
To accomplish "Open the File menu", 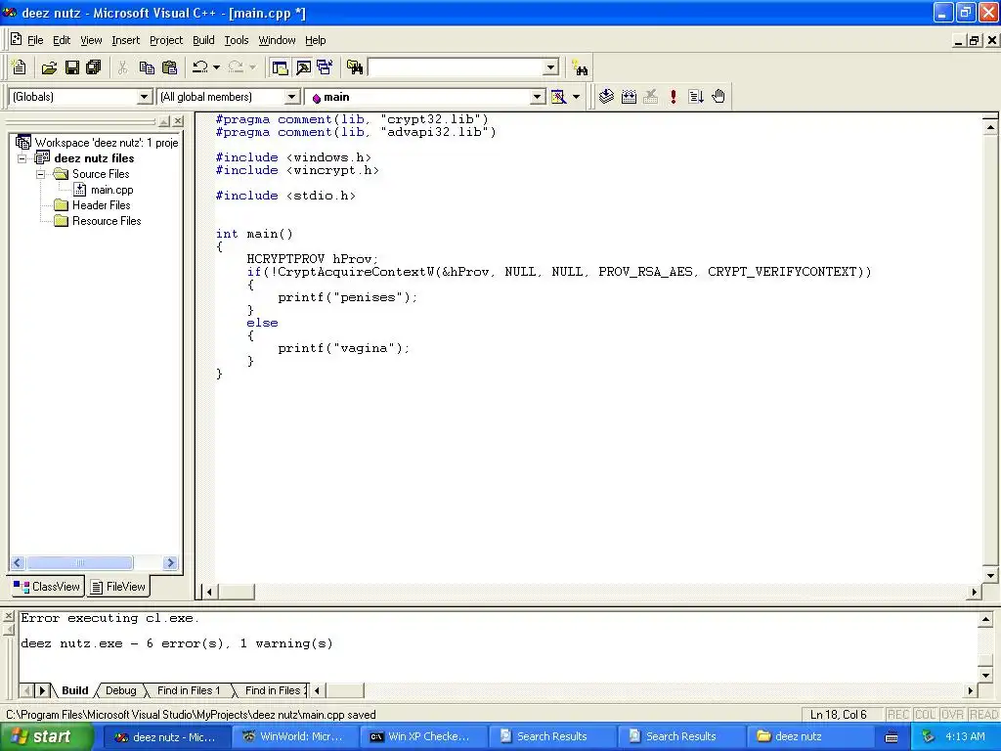I will (35, 39).
